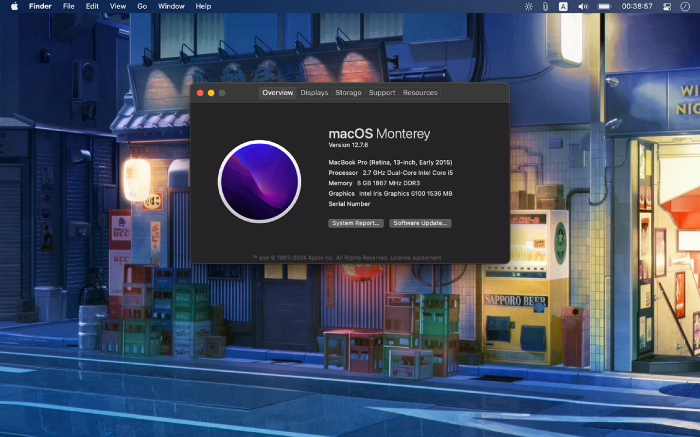700x437 pixels.
Task: Click the '2.7 GHz Dual-Core Intel Core i5' value
Action: 408,173
